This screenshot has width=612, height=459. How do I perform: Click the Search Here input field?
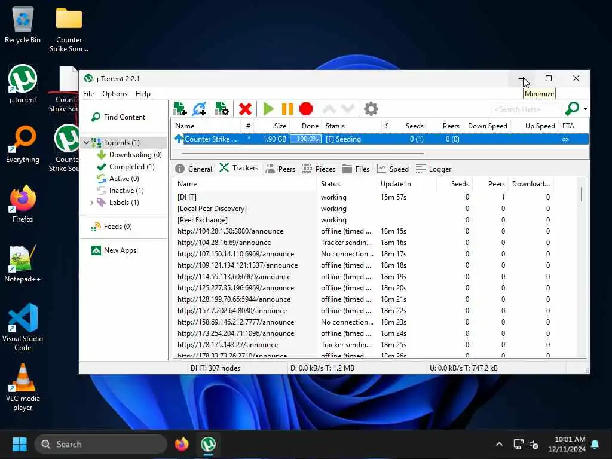526,109
